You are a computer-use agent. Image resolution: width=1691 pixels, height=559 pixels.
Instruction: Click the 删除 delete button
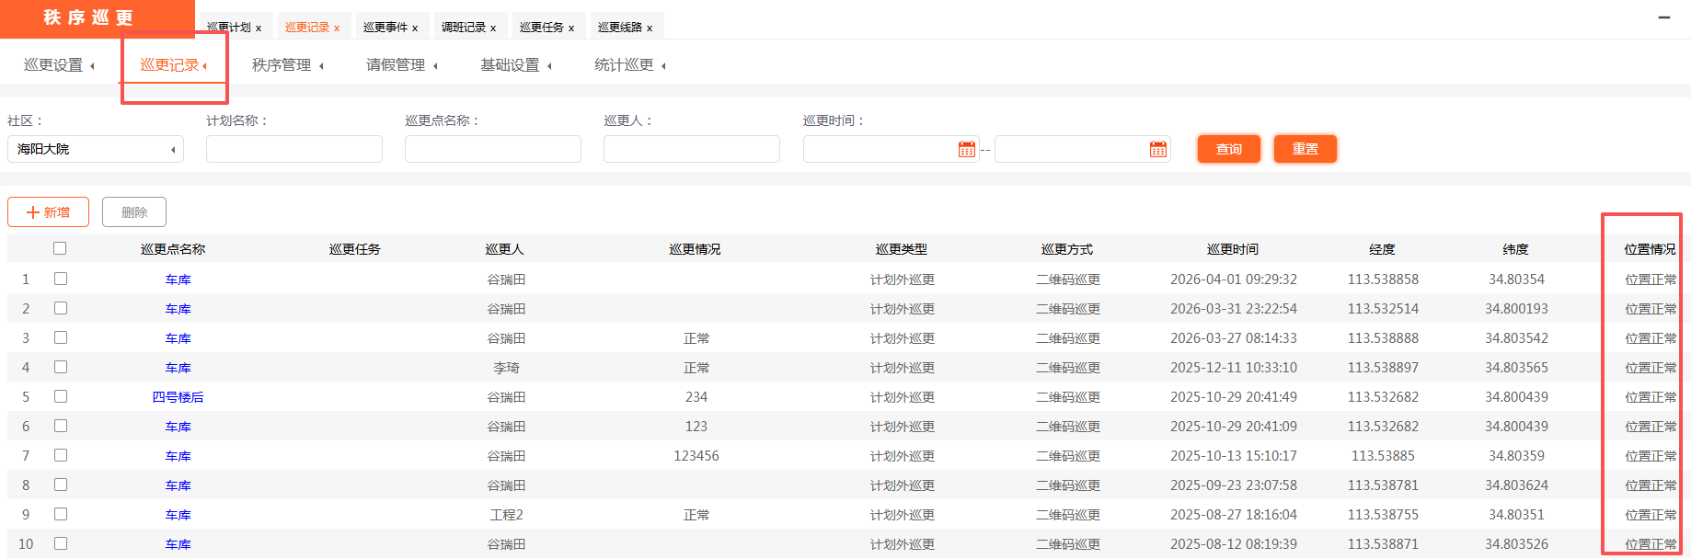134,212
